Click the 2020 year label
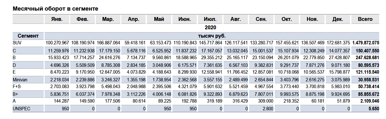The width and height of the screenshot is (386, 119). point(211,27)
